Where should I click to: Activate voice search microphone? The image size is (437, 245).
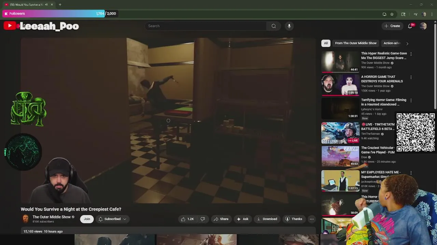pos(289,26)
